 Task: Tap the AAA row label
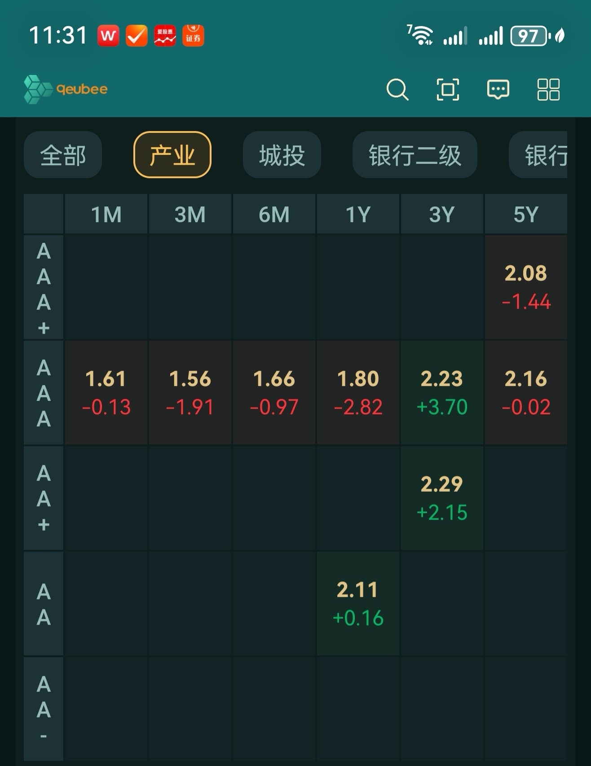coord(44,393)
